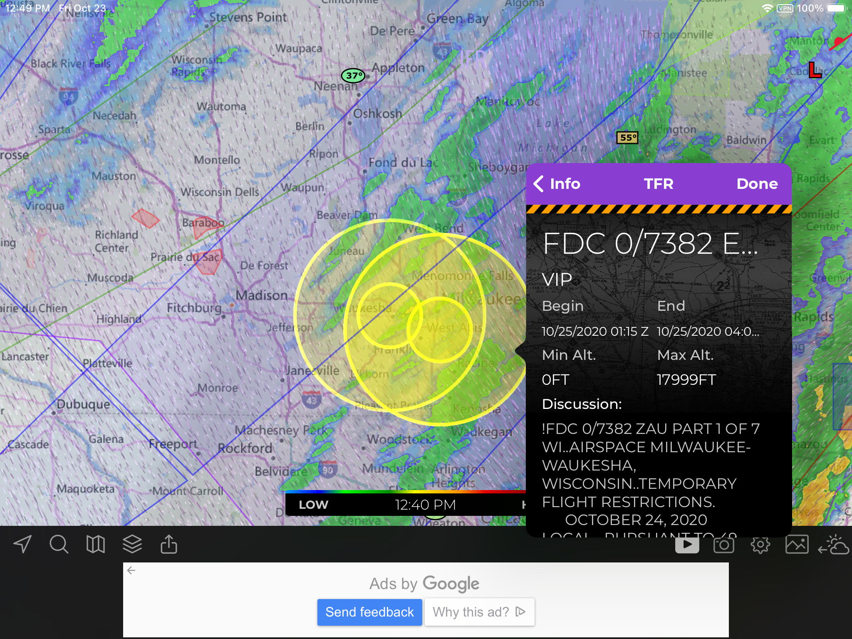
Task: Tap the Begin time 10/25/2020 01:15 Z
Action: pyautogui.click(x=595, y=331)
